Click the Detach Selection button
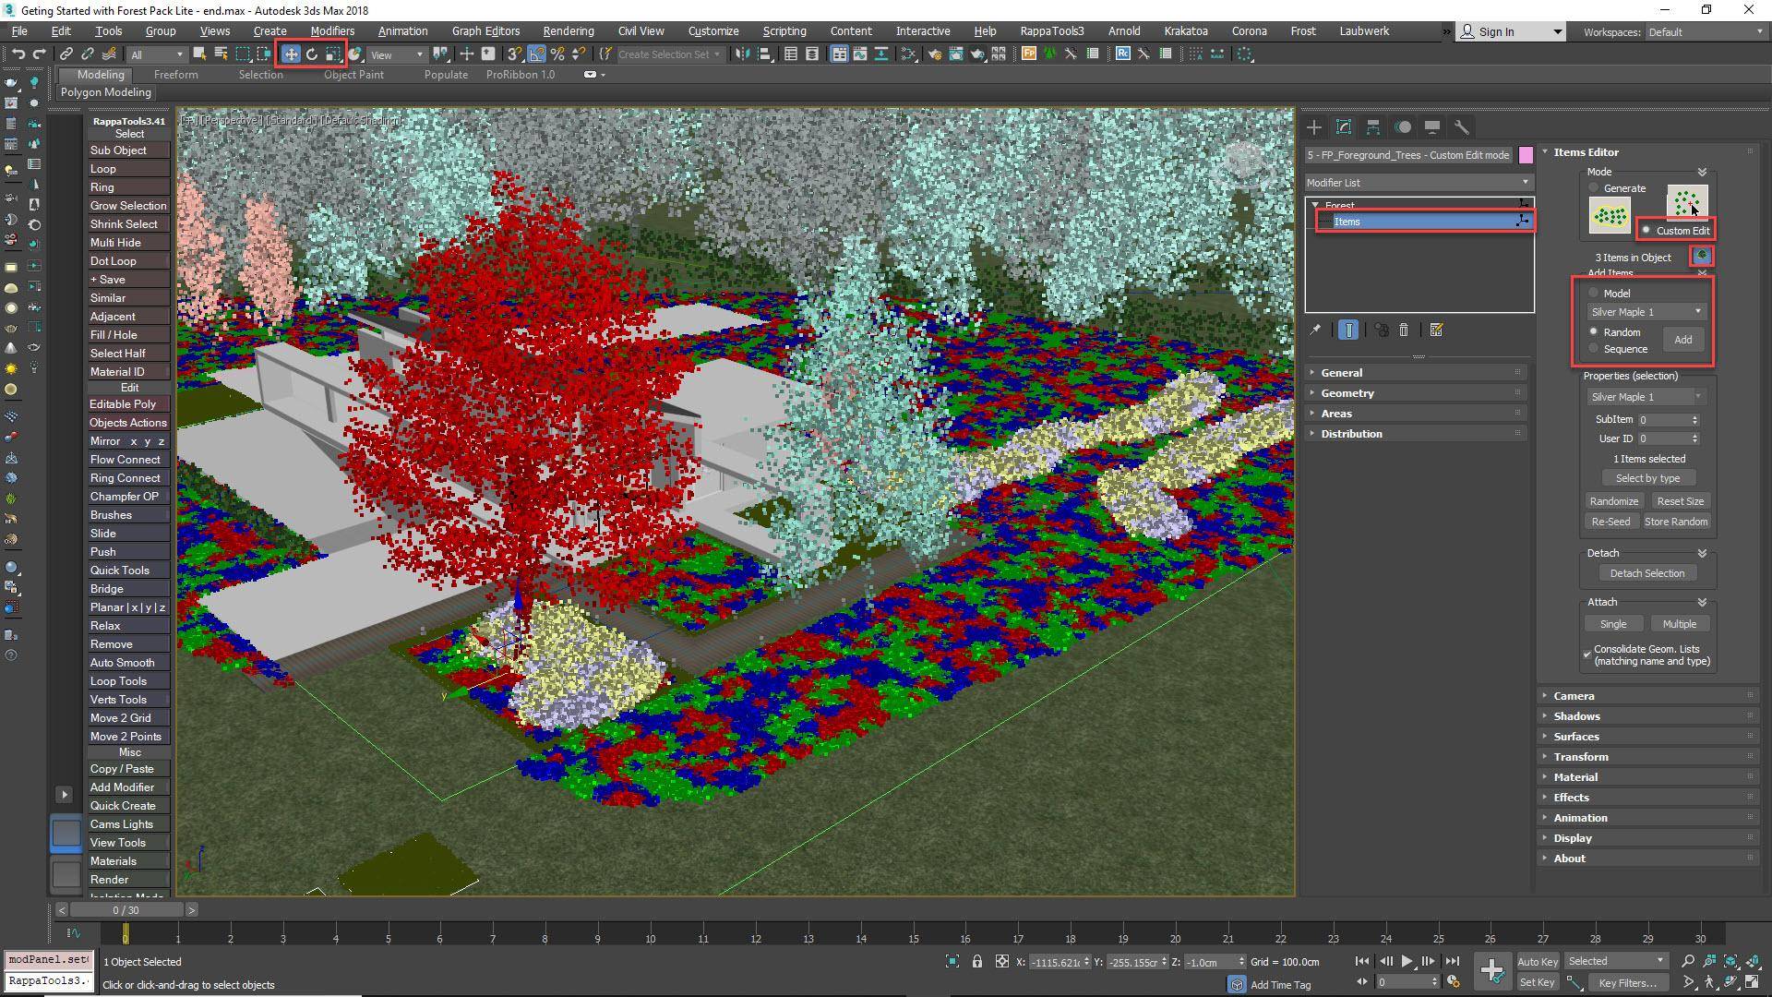 (x=1646, y=572)
